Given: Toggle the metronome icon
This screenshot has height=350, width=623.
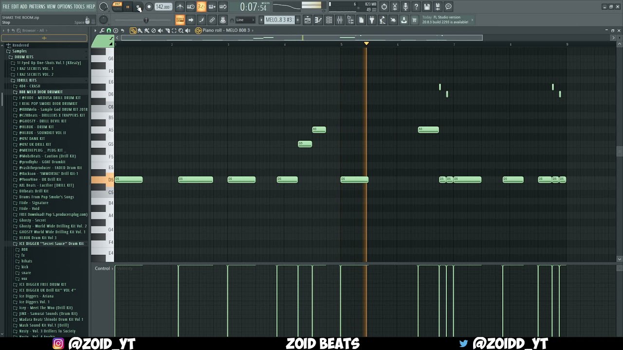Looking at the screenshot, I should pos(180,7).
